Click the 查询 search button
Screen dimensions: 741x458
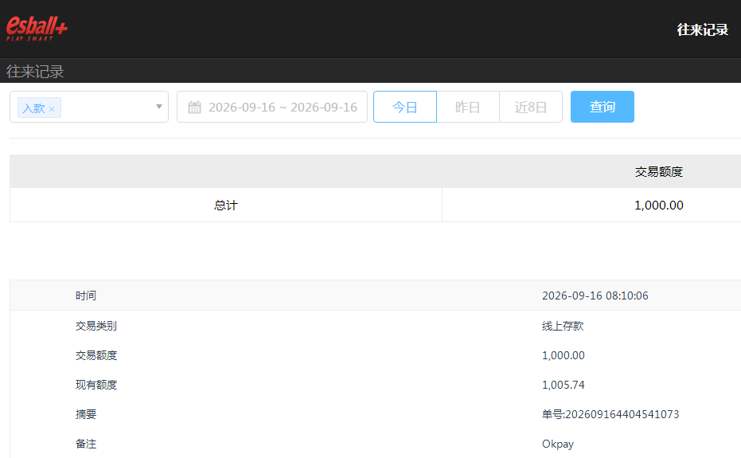pos(602,107)
